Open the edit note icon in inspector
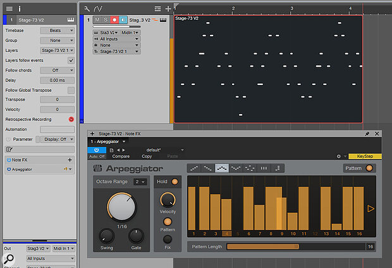 pyautogui.click(x=9, y=150)
